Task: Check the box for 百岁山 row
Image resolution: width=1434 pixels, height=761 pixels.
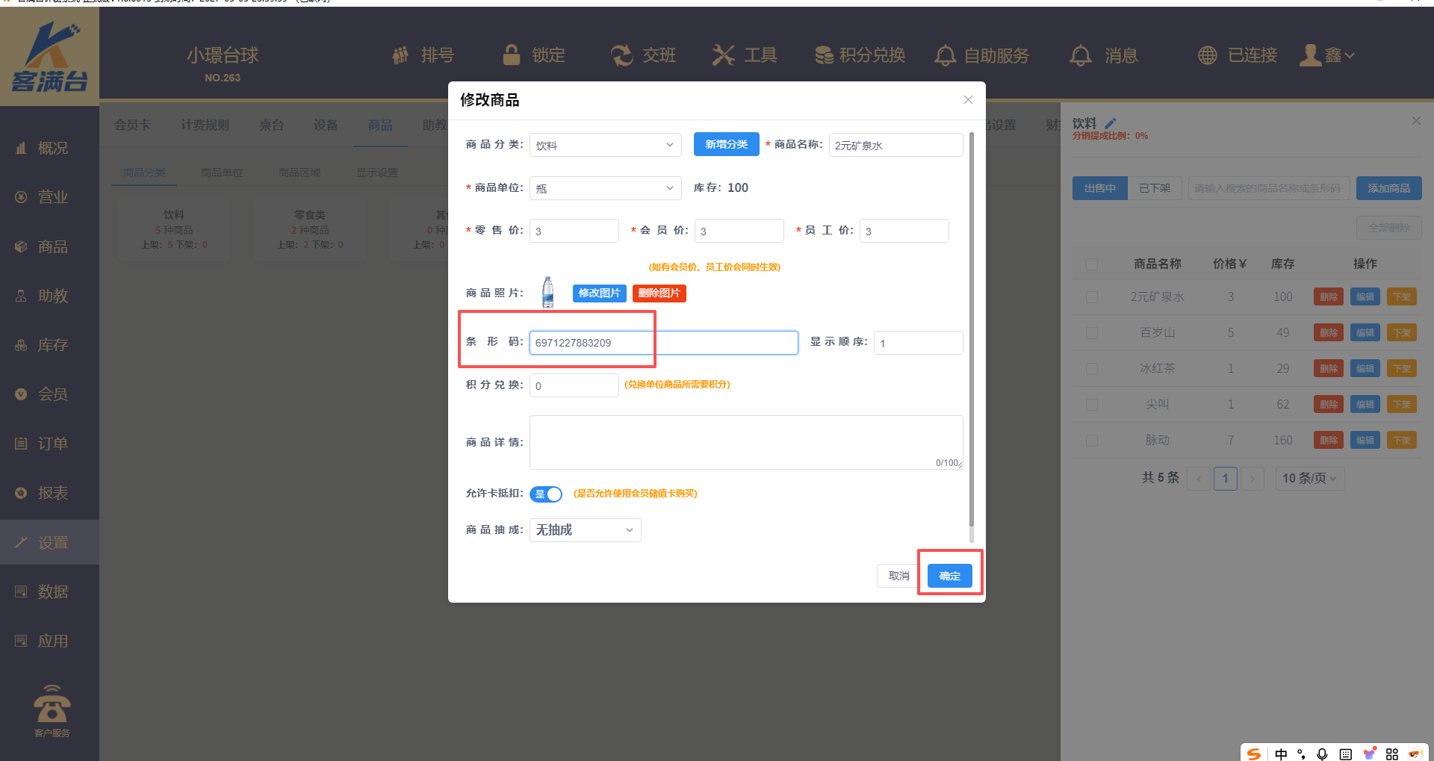Action: pos(1092,333)
